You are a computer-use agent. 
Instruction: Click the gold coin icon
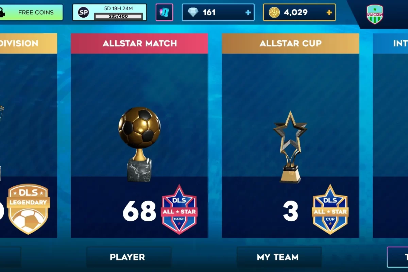274,13
